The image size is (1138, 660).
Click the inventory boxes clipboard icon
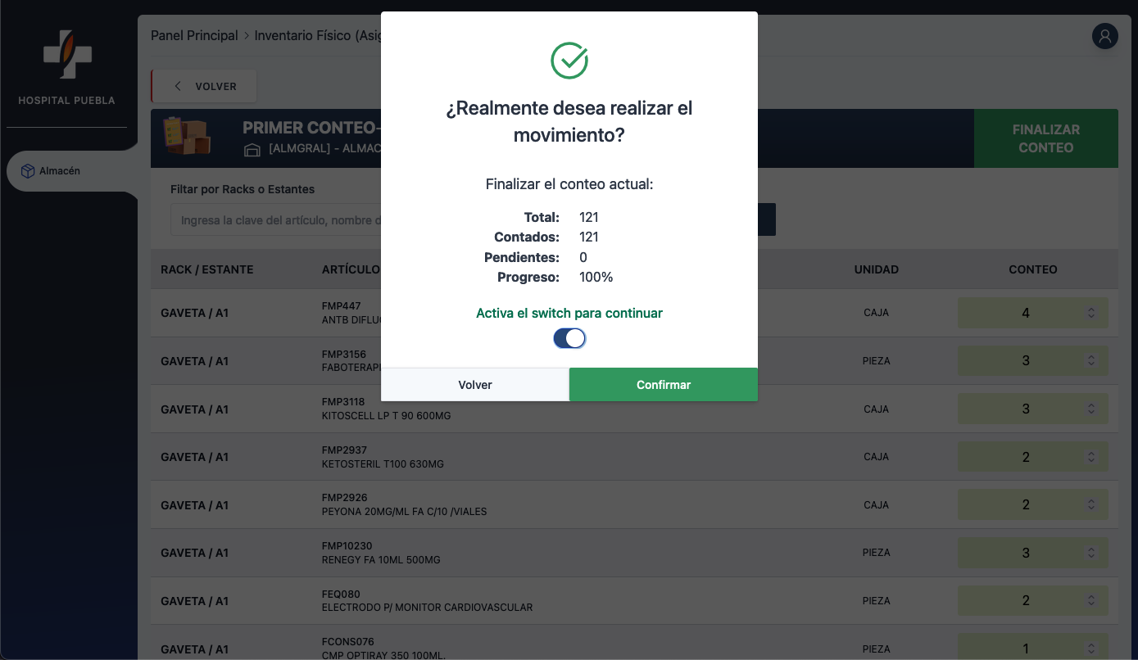(x=187, y=136)
